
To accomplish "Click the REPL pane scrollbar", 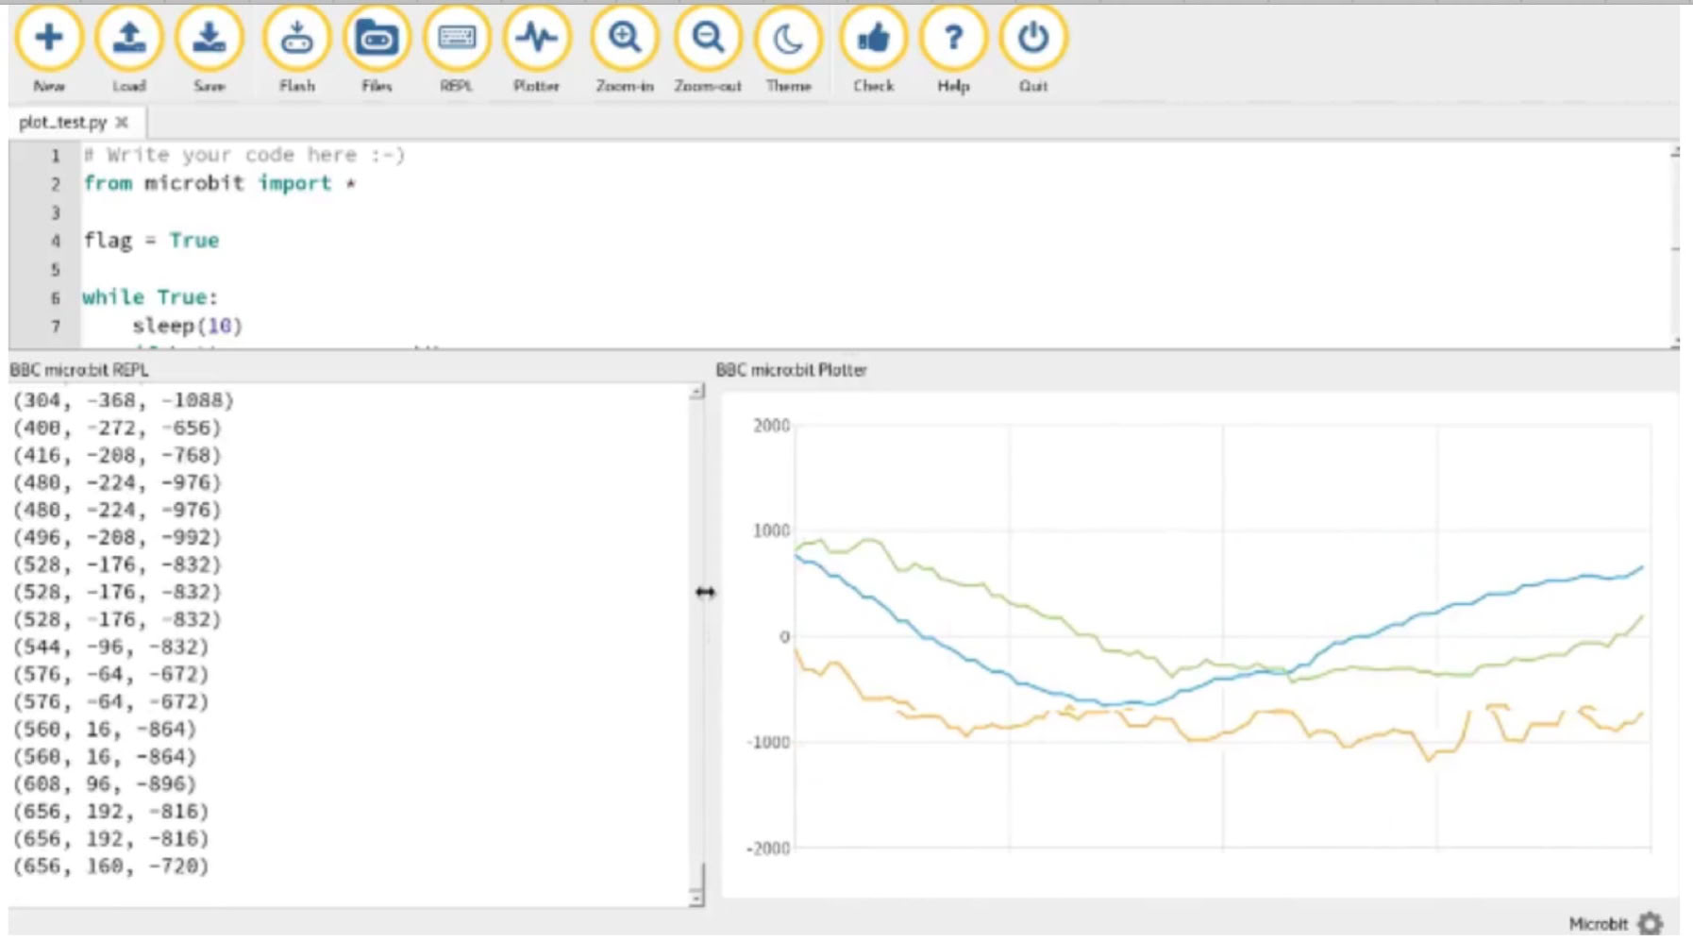I will click(696, 642).
